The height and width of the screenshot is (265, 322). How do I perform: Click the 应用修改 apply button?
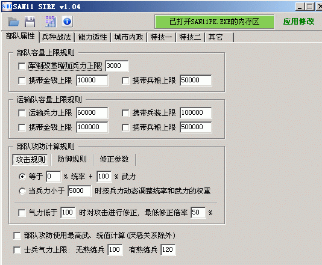(299, 21)
